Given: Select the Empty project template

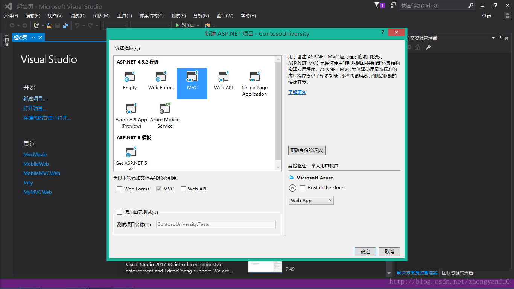Looking at the screenshot, I should 130,81.
